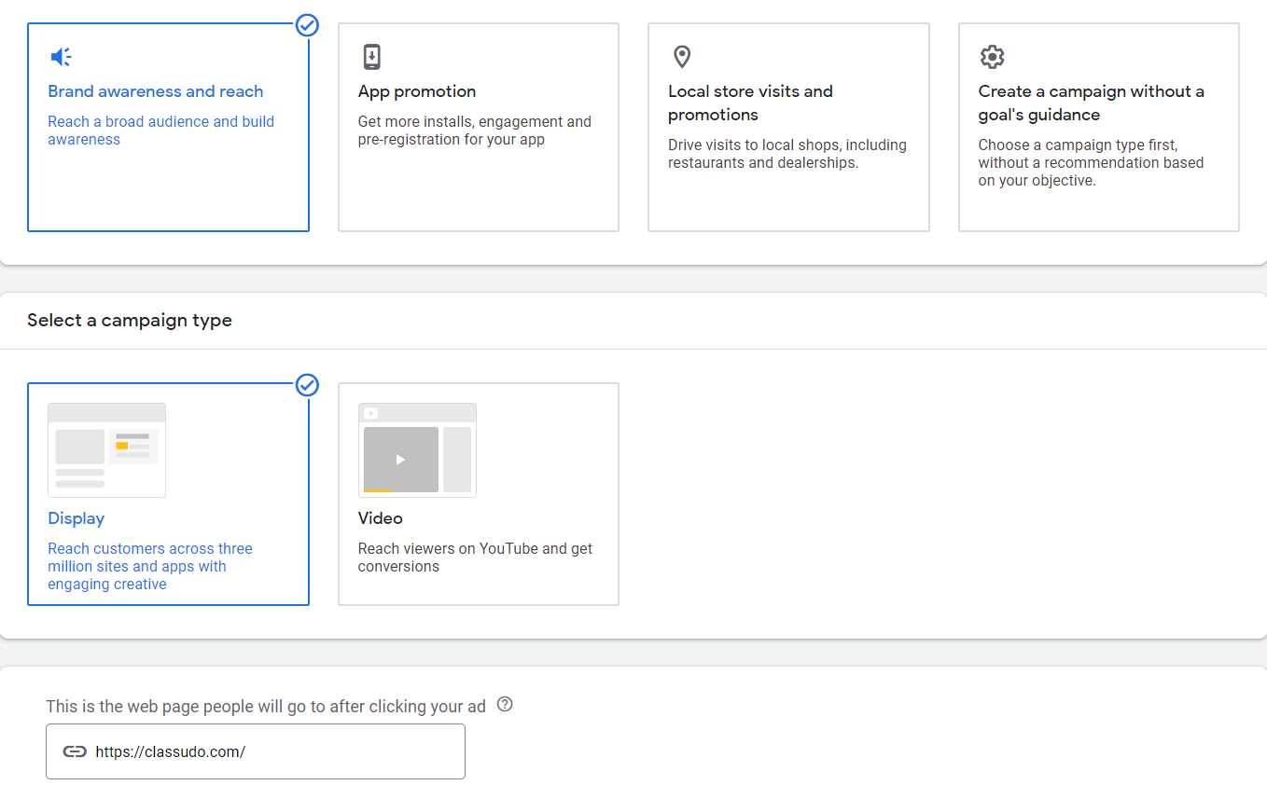Click the Select a campaign type header
Image resolution: width=1267 pixels, height=799 pixels.
pyautogui.click(x=130, y=320)
